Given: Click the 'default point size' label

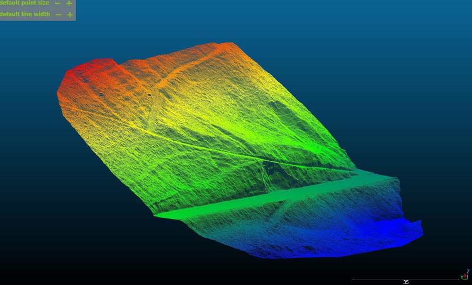Looking at the screenshot, I should [25, 3].
